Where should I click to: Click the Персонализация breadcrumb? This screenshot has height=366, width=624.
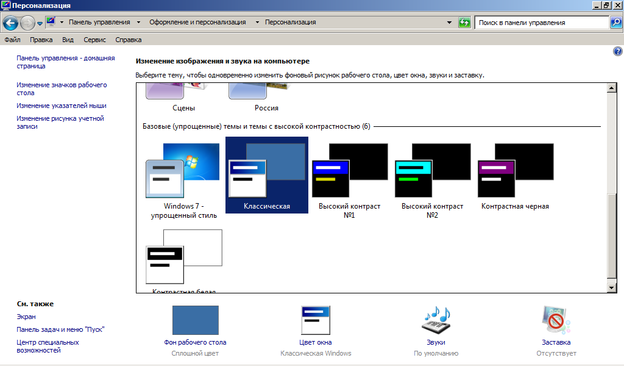tap(291, 23)
